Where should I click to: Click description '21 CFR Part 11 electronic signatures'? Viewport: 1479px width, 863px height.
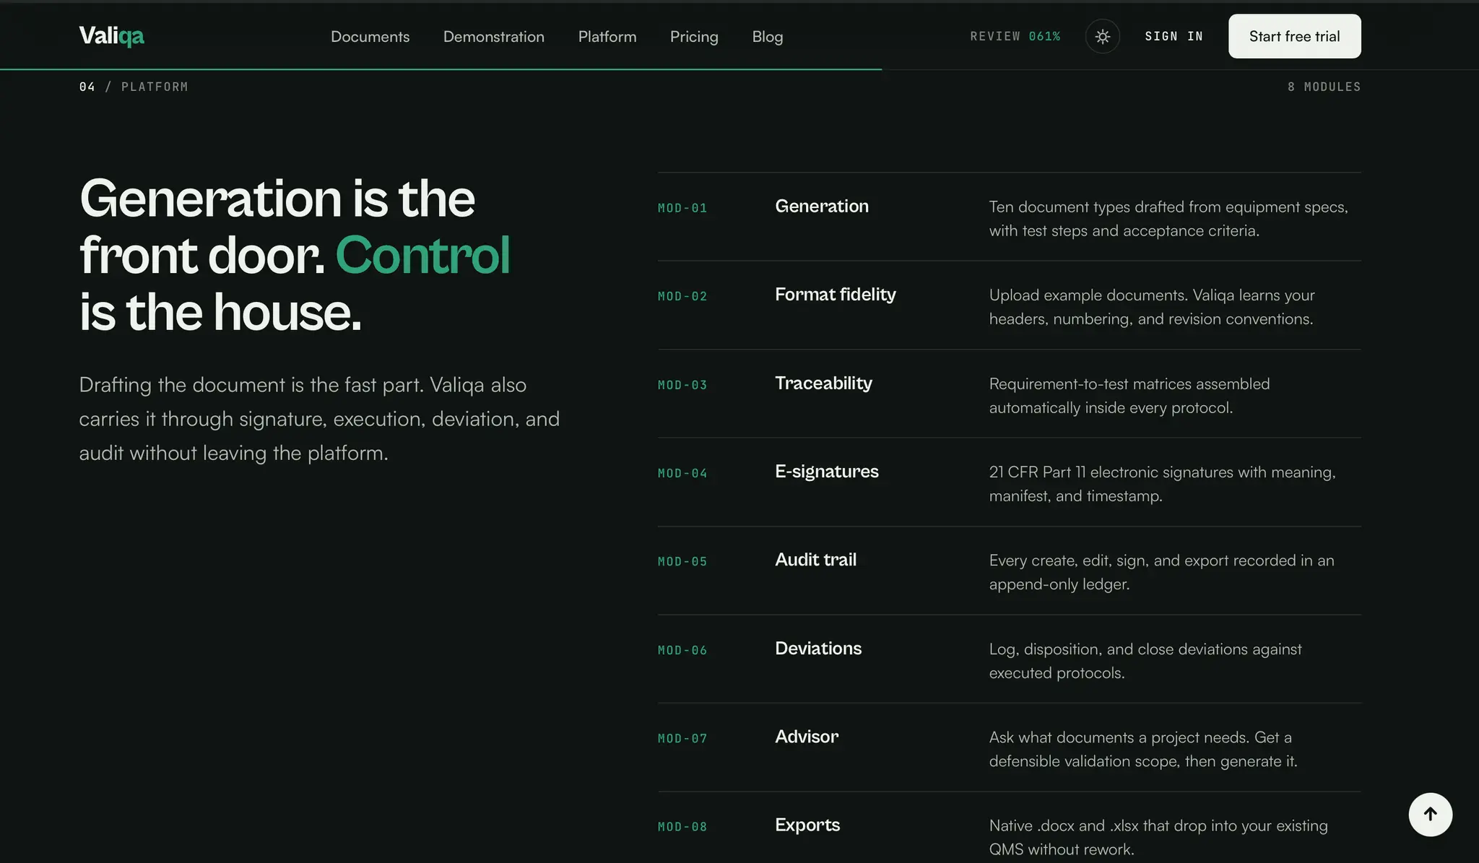pos(1163,483)
